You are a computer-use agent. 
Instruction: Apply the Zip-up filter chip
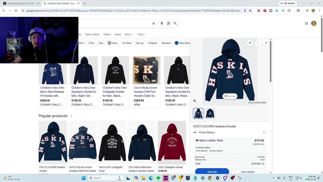140,43
